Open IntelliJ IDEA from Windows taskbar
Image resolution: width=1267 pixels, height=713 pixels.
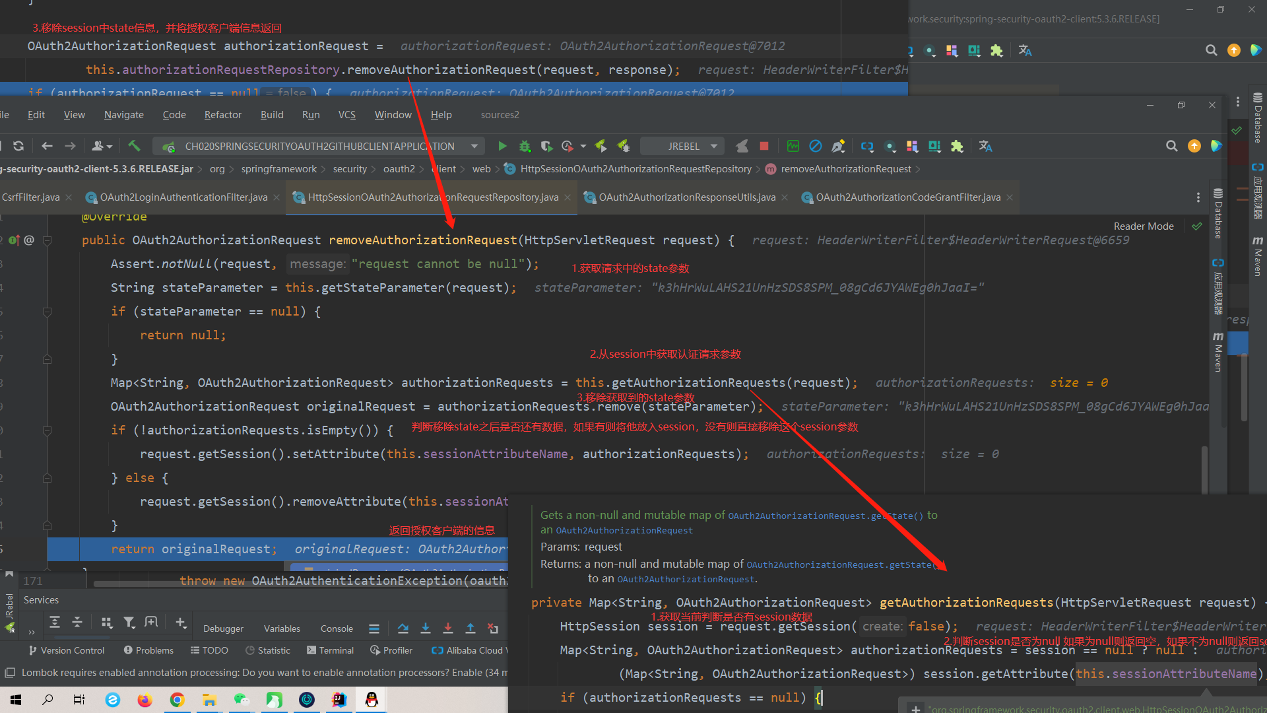point(339,700)
